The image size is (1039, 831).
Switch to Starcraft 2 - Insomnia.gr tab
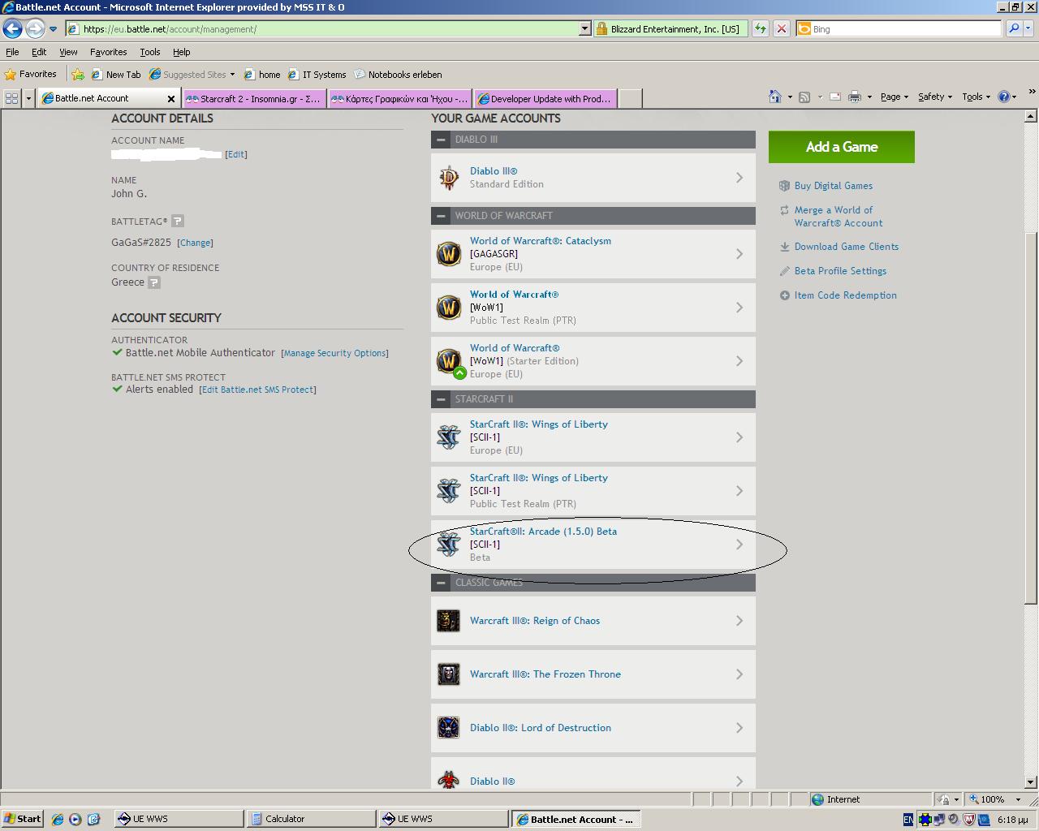(255, 98)
